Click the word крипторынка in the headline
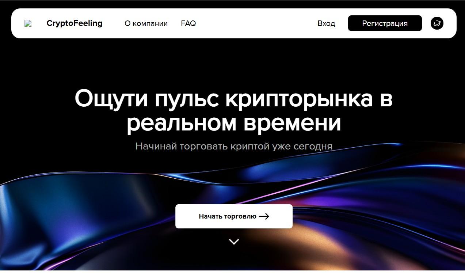The height and width of the screenshot is (273, 465). click(300, 99)
